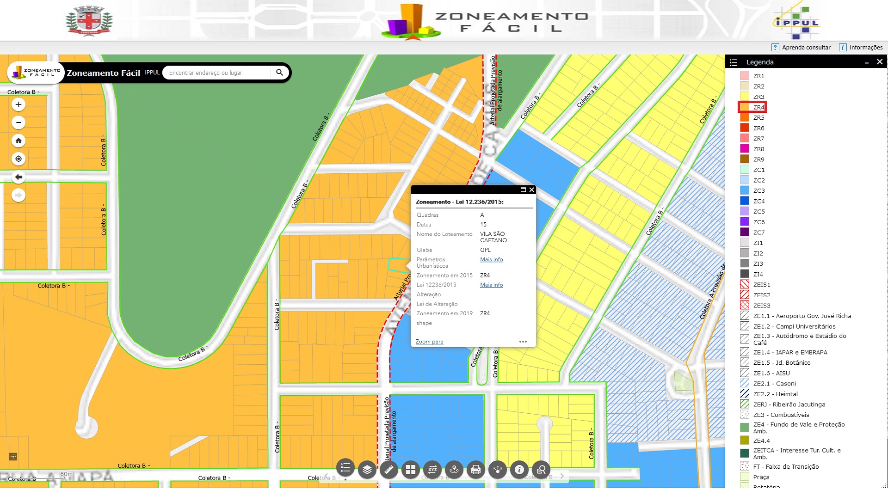The width and height of the screenshot is (888, 490).
Task: Click the ZC3 blue legend swatch
Action: tap(744, 190)
